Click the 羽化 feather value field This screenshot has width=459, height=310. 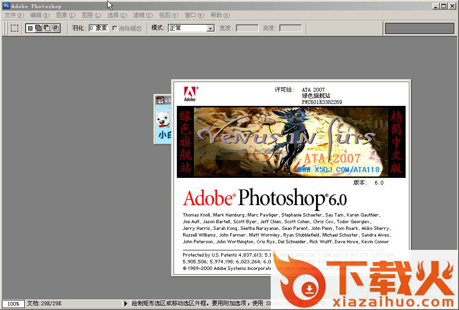point(98,28)
